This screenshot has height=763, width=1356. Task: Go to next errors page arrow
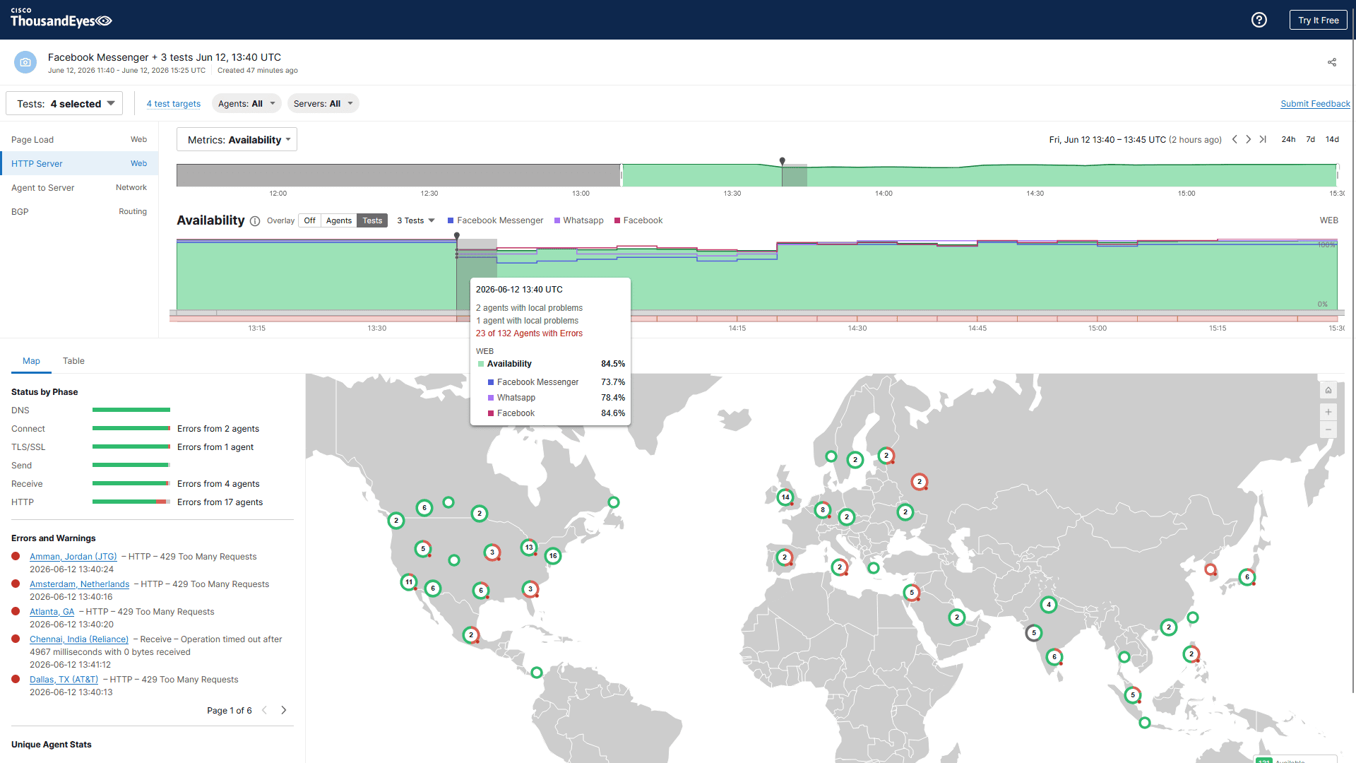(x=284, y=710)
